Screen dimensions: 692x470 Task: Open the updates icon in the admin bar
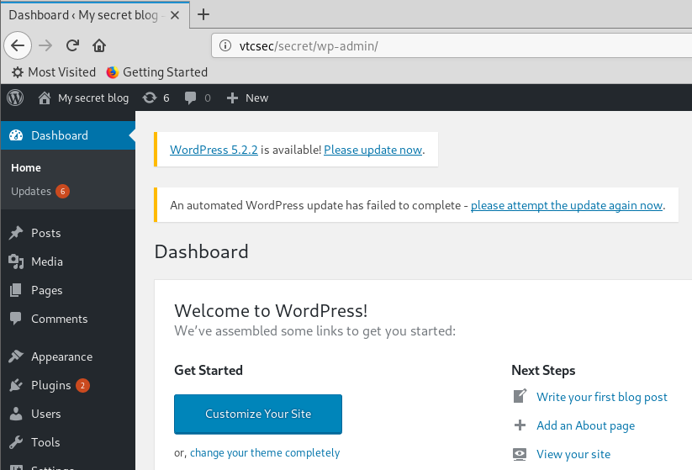150,98
